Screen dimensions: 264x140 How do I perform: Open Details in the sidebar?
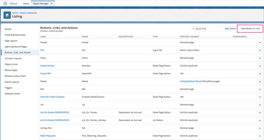tap(8, 29)
